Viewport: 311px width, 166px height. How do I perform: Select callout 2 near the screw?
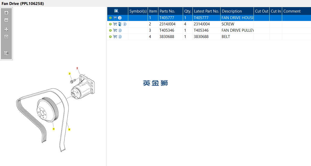[69, 74]
